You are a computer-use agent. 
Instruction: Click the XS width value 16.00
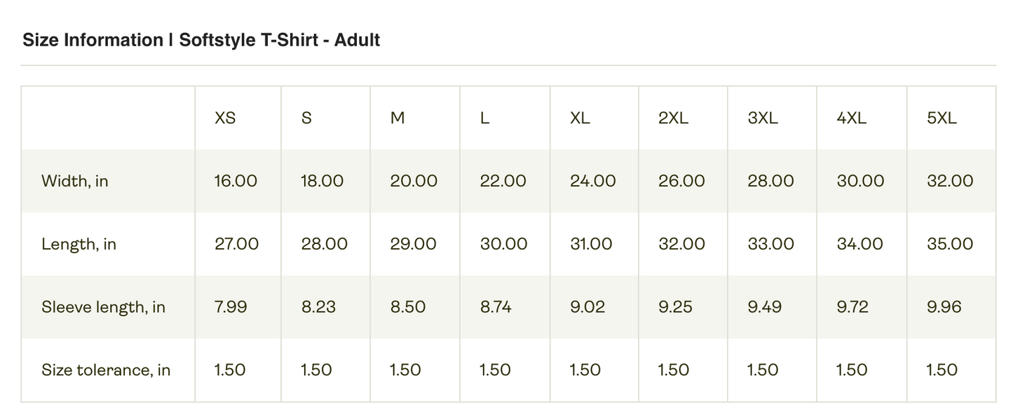click(236, 181)
